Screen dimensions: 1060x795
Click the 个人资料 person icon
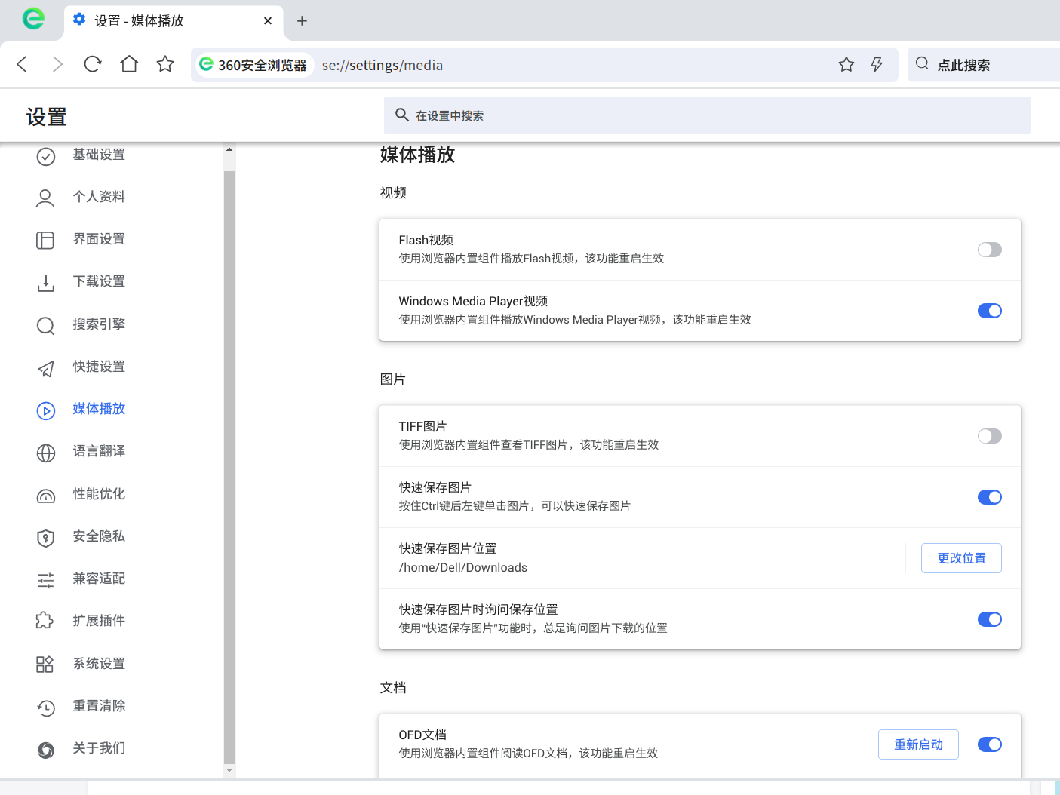tap(46, 198)
